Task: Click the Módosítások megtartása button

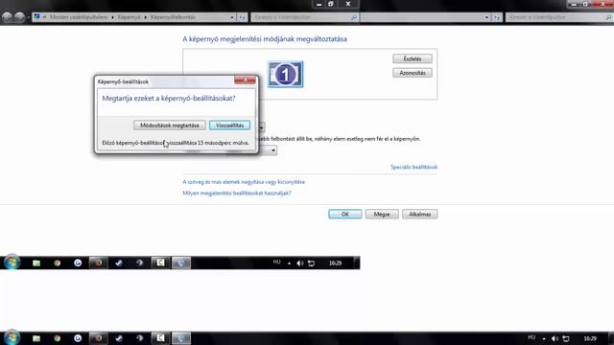Action: coord(170,126)
